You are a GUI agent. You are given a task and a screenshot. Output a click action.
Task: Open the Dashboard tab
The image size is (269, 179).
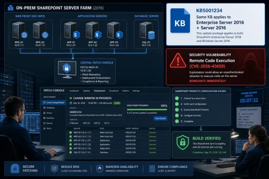[74, 91]
